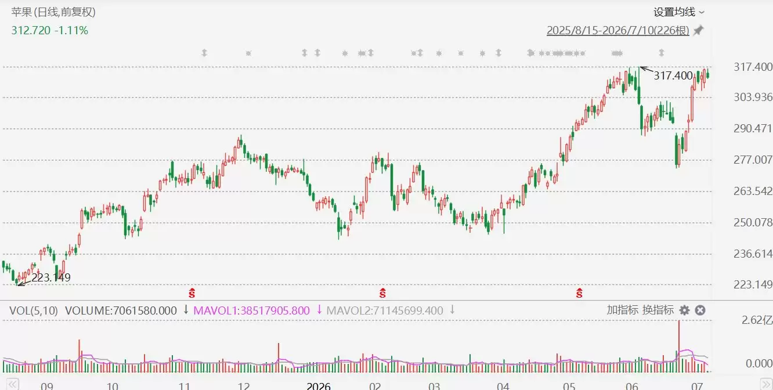Click the MAVOL2:71145699.400 label
773x390 pixels.
pos(385,310)
